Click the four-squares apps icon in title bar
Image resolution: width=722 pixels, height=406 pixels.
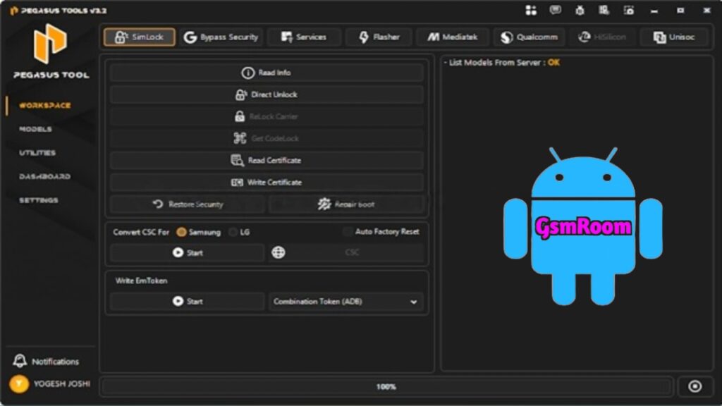pos(531,11)
